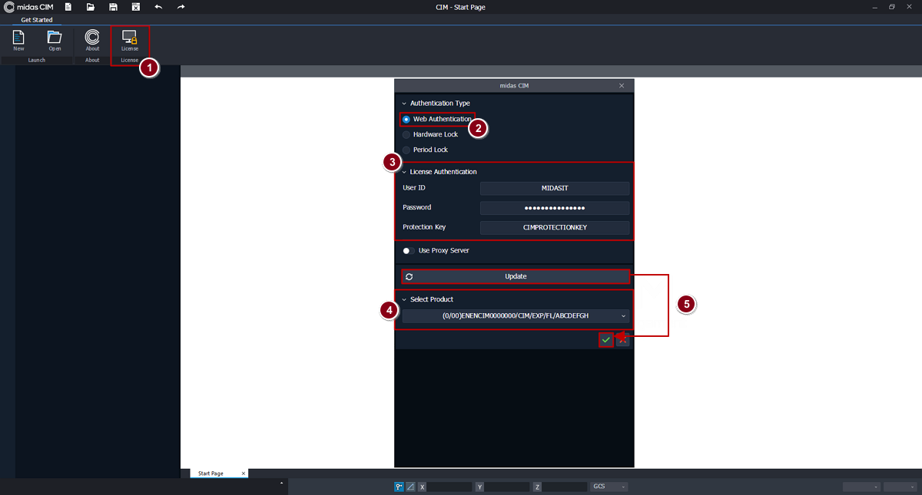Minimize the application window
The image size is (922, 495).
click(x=875, y=7)
